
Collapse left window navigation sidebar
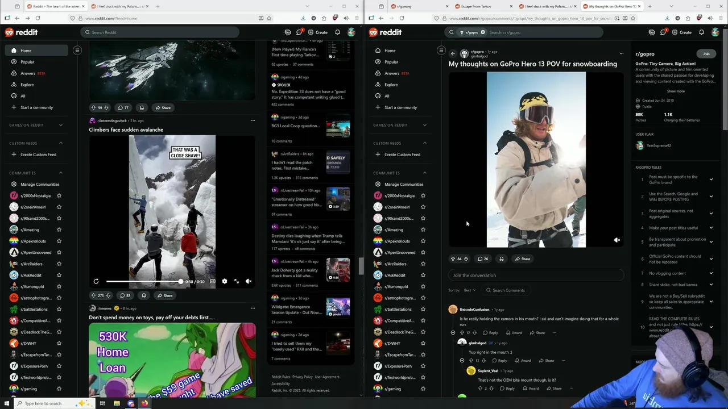click(77, 51)
